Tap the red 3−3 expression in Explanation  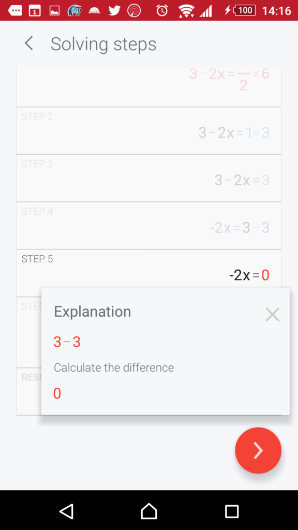(x=67, y=342)
